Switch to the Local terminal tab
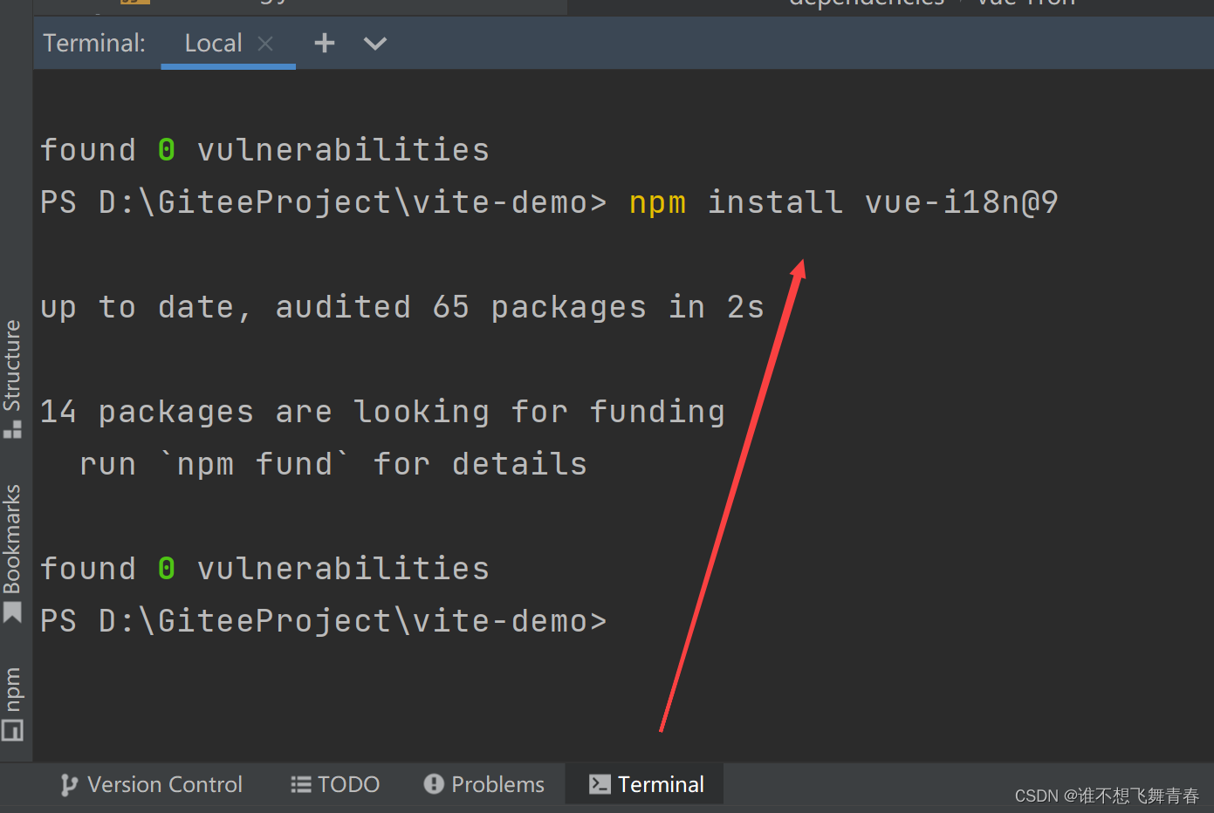Screen dimensions: 1214x813 tap(213, 43)
